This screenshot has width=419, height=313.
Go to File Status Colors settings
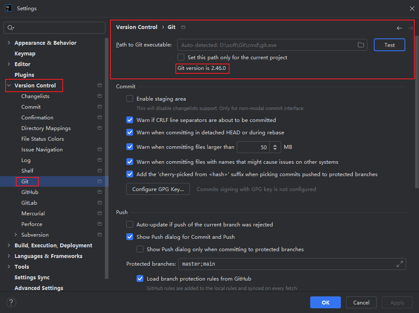click(43, 139)
